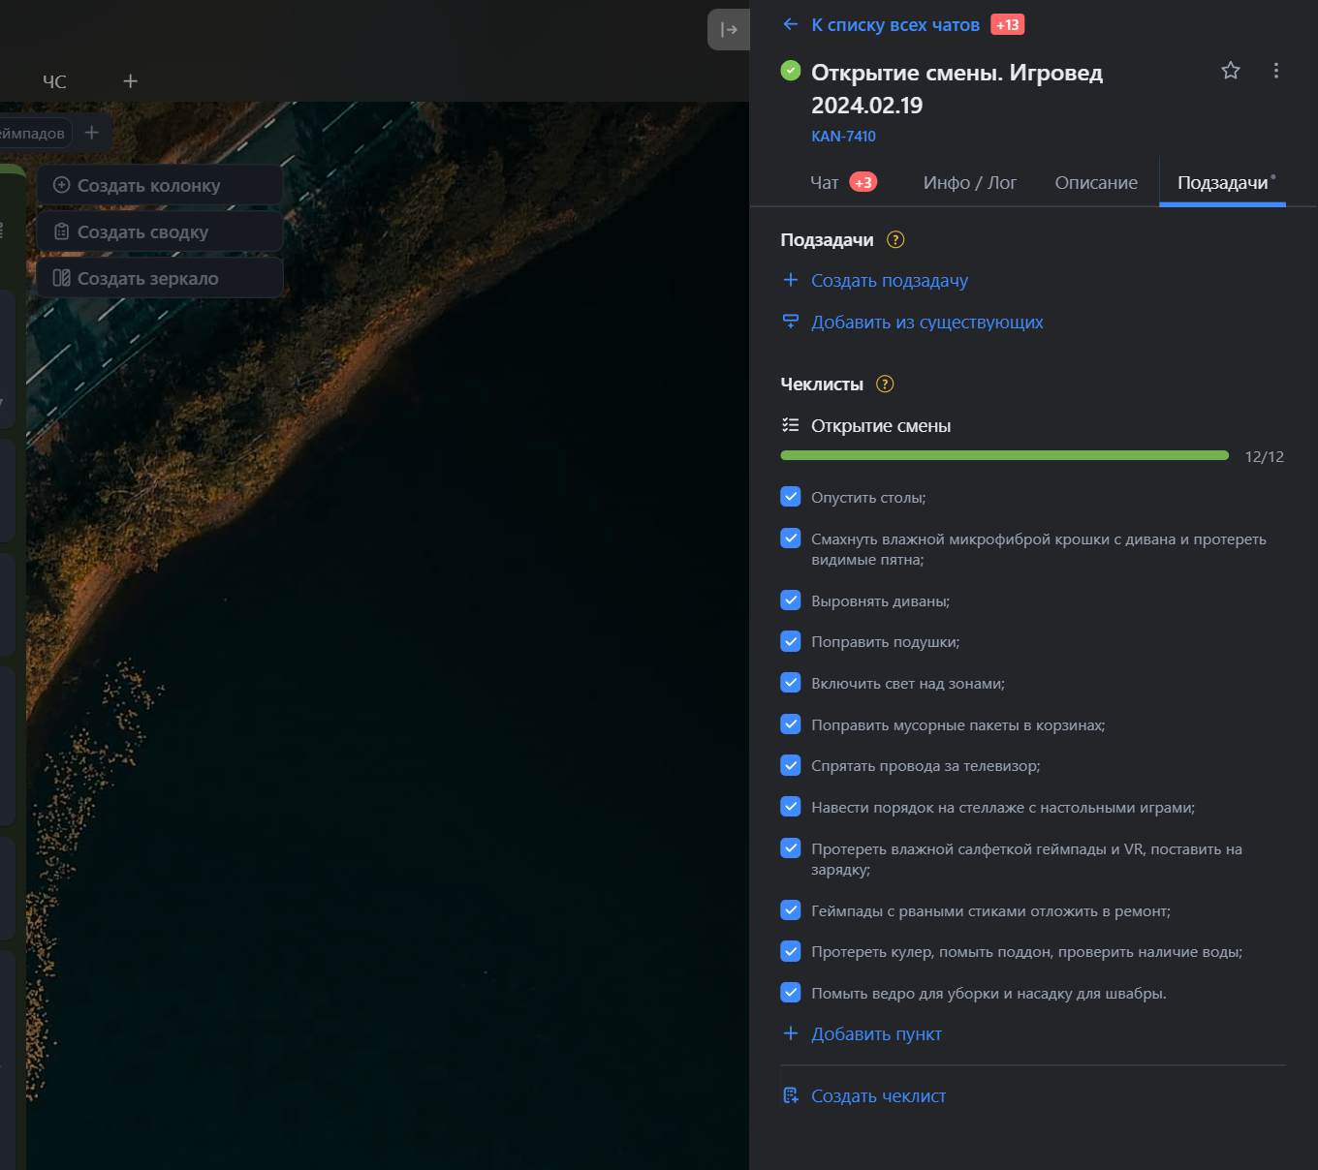Screen dimensions: 1318x1170
Task: Toggle the Выровнять диваны checkbox
Action: click(x=791, y=600)
